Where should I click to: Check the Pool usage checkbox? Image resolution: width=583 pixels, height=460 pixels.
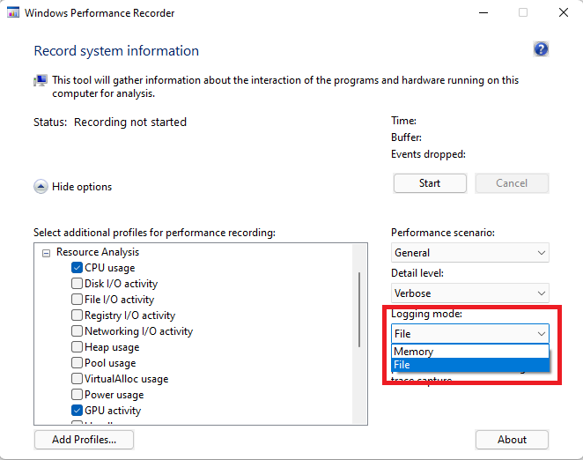coord(77,362)
